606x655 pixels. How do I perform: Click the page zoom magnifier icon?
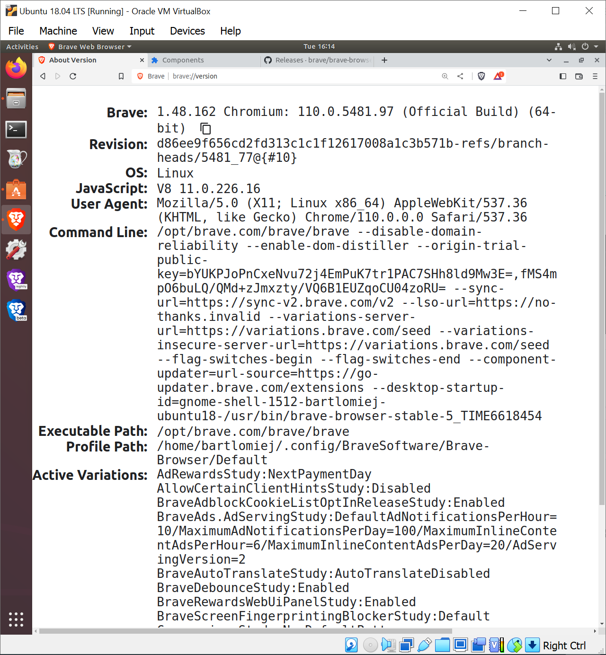tap(445, 76)
